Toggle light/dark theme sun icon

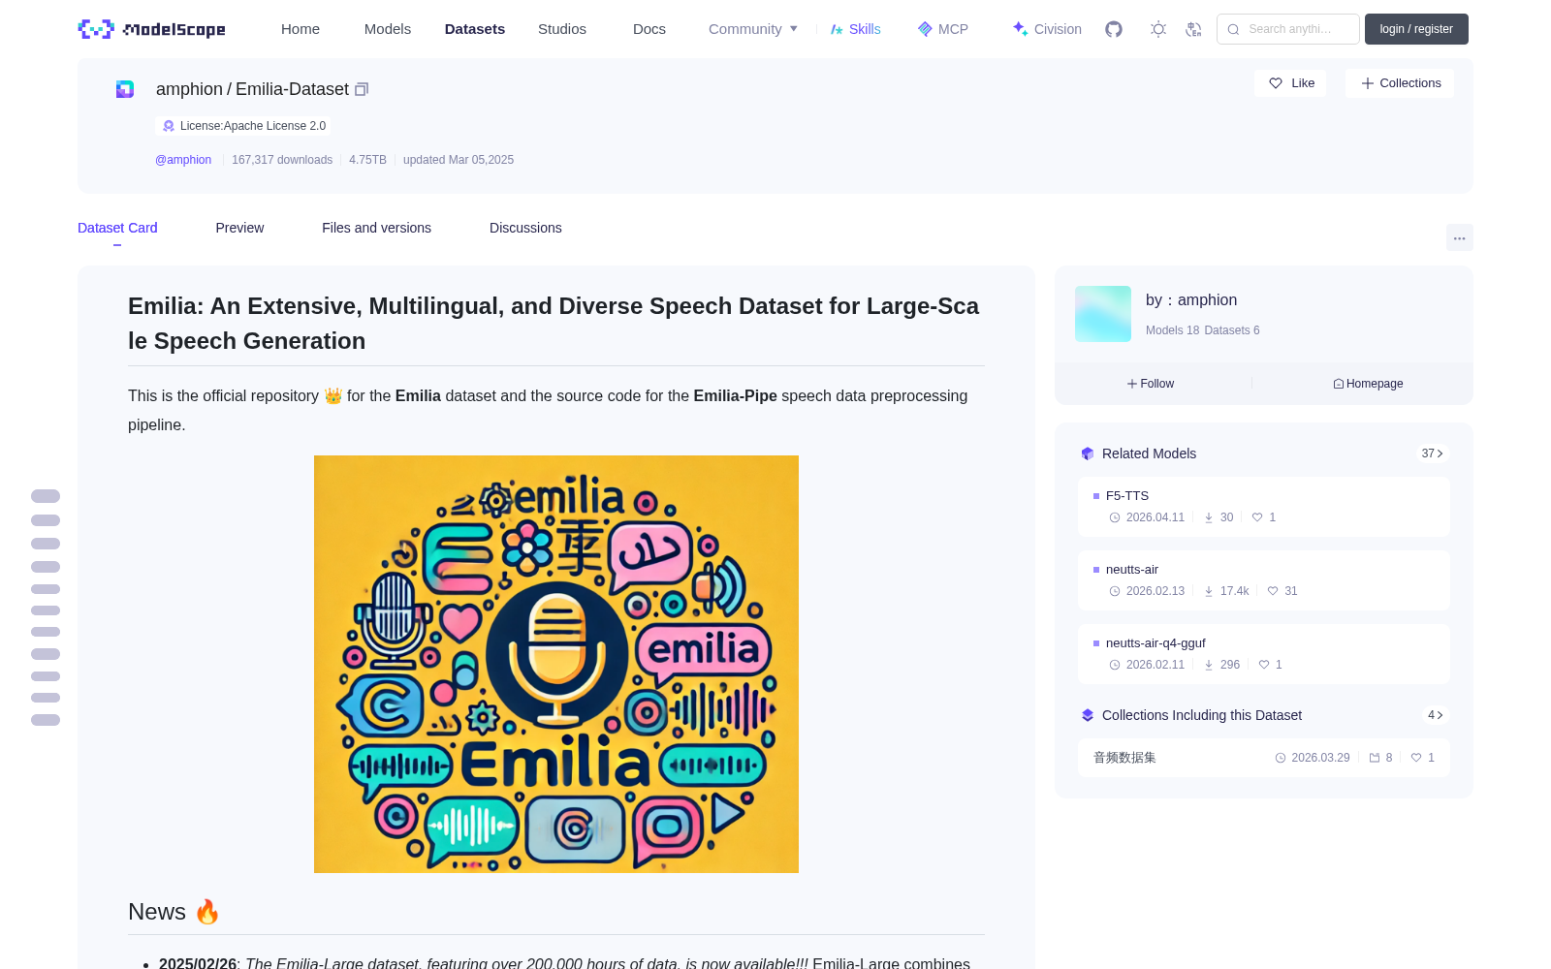click(x=1158, y=29)
